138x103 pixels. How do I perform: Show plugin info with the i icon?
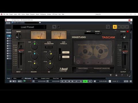[x=127, y=75]
